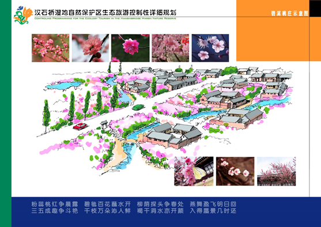Click the arched bridge over the stream
The height and width of the screenshot is (227, 321).
131,141
